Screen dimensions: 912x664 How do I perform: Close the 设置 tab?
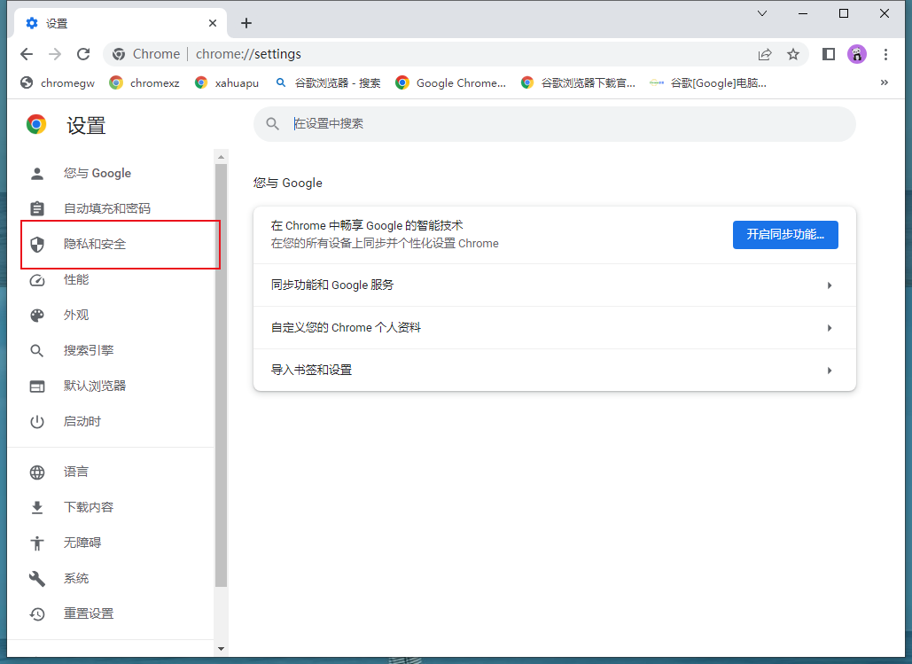tap(213, 23)
